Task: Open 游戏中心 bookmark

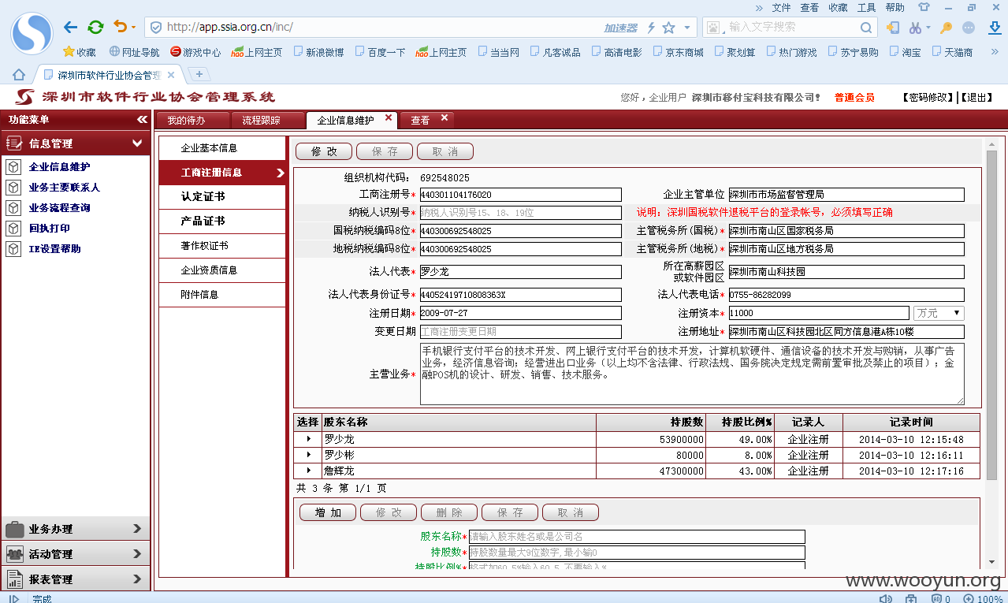Action: (195, 52)
